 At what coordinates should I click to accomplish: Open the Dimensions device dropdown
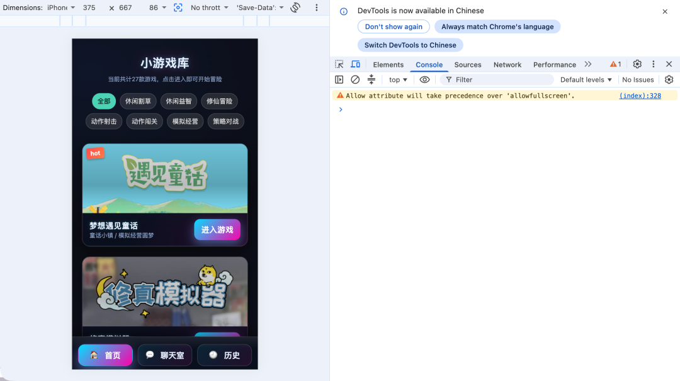(x=61, y=8)
